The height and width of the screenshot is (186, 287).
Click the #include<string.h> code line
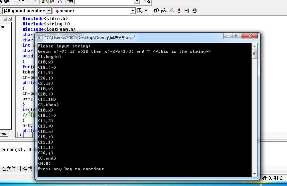[46, 24]
